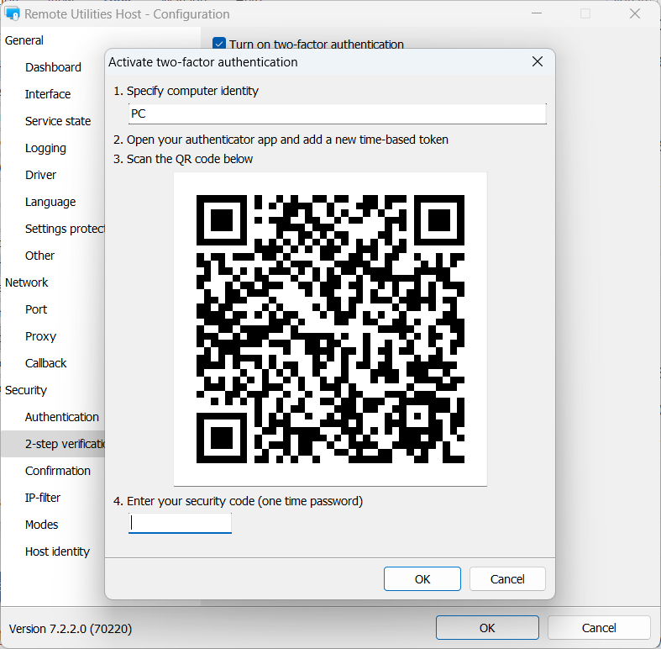
Task: Open the Service state section
Action: (58, 121)
